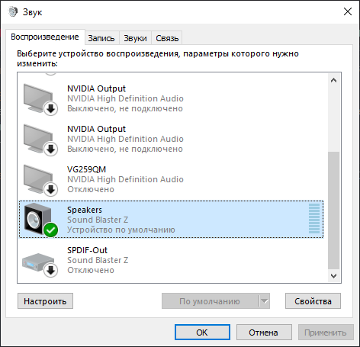
Task: Click the green default checkmark on Speakers
Action: pos(50,230)
